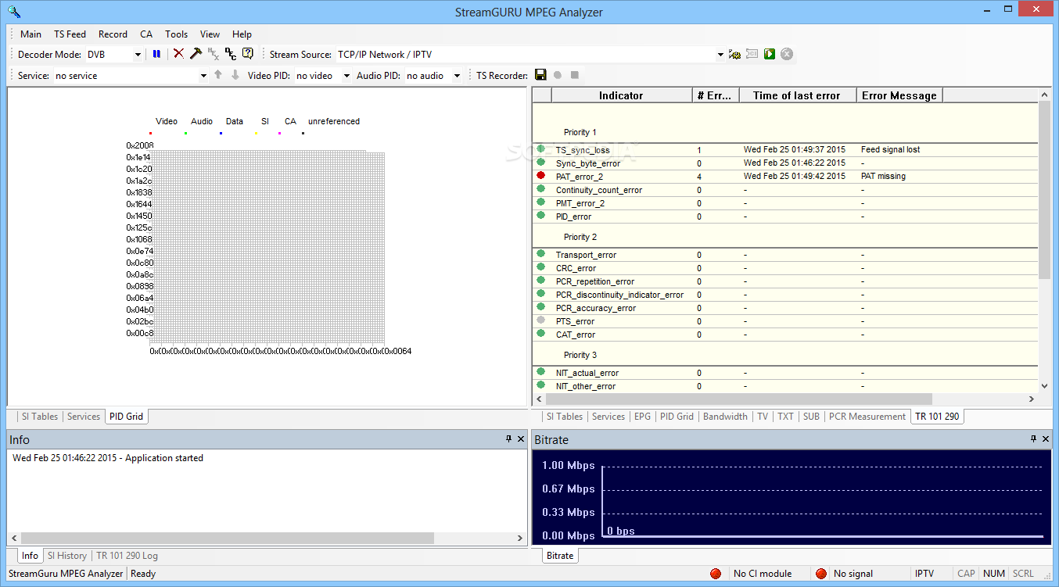The image size is (1059, 587).
Task: Open the Service dropdown
Action: tap(203, 76)
